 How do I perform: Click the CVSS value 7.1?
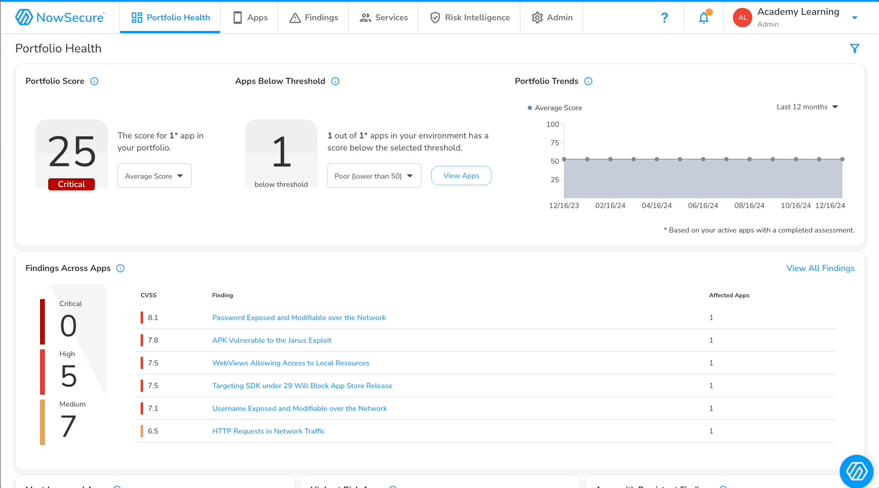[x=153, y=408]
